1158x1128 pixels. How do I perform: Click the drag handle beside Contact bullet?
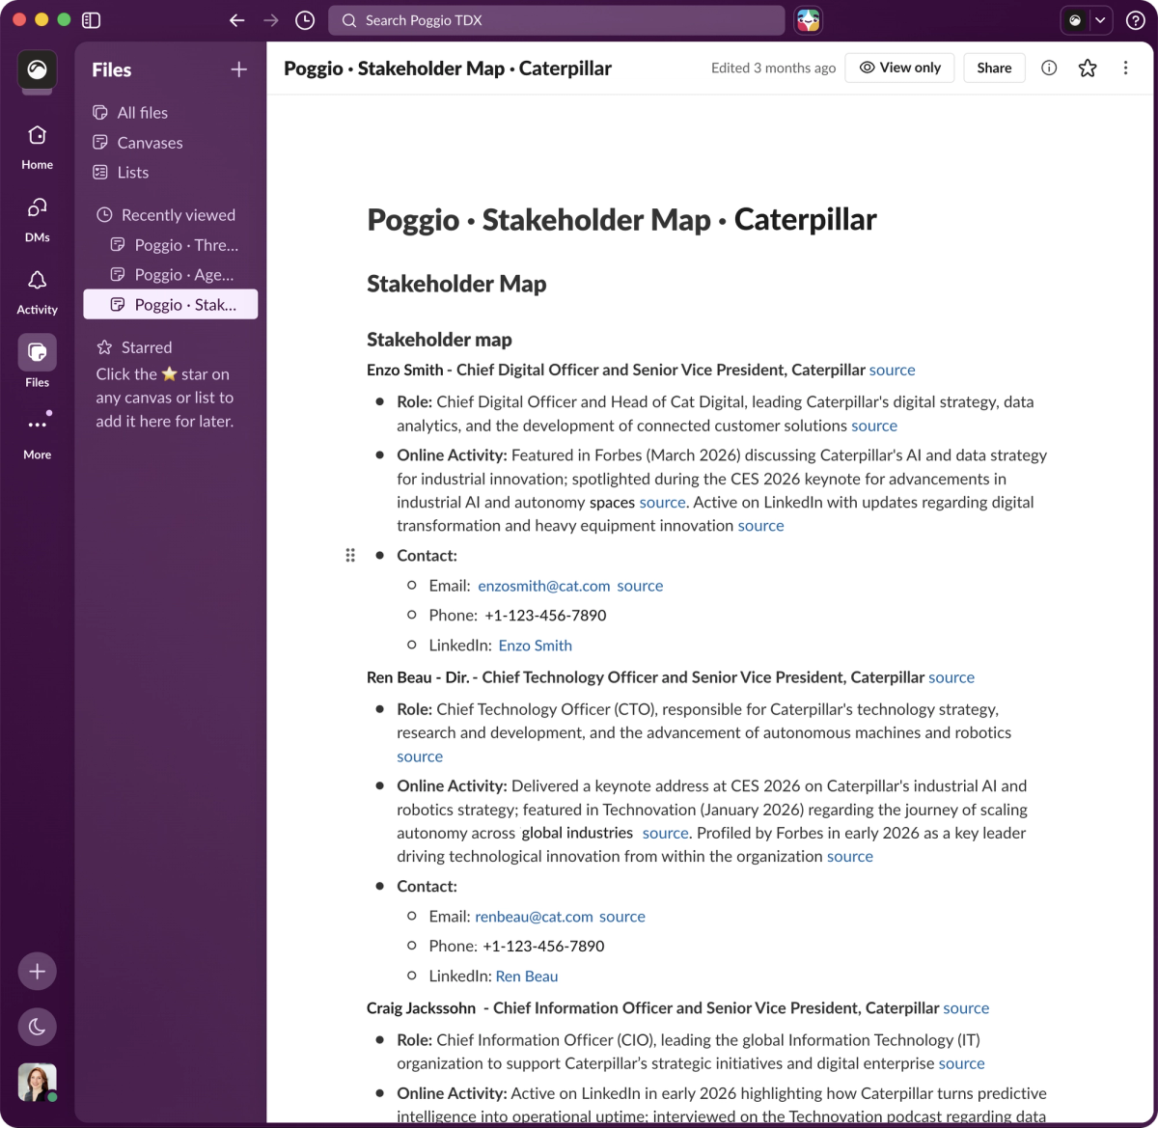350,555
